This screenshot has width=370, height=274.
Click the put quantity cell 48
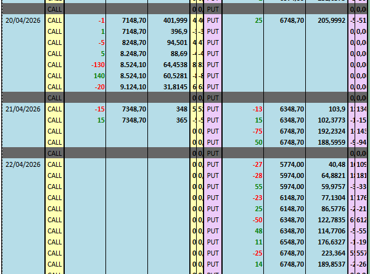(243, 231)
